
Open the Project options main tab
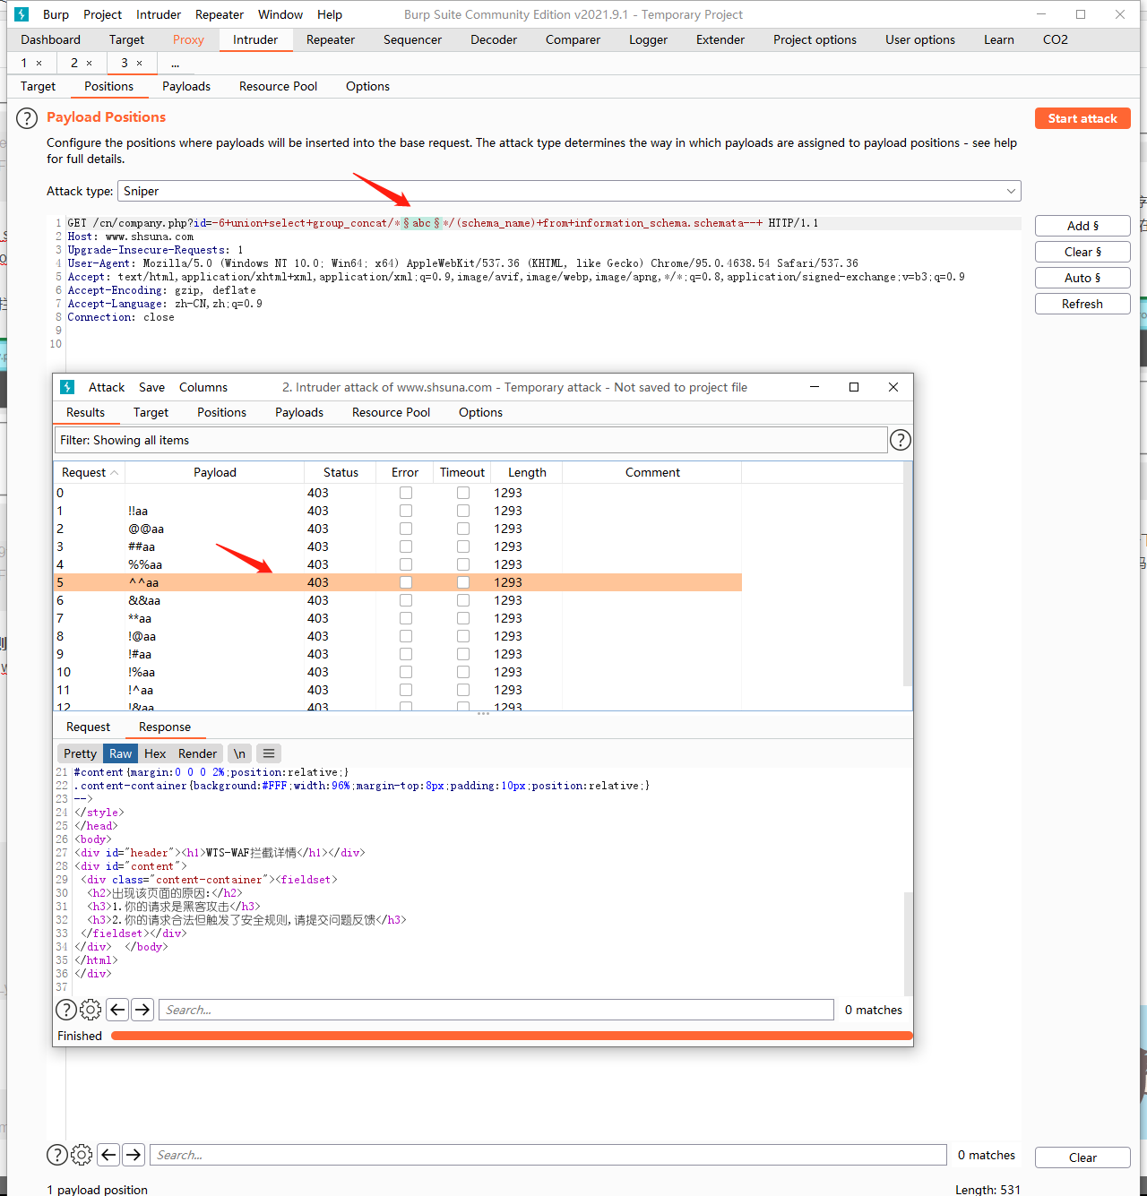pyautogui.click(x=815, y=39)
